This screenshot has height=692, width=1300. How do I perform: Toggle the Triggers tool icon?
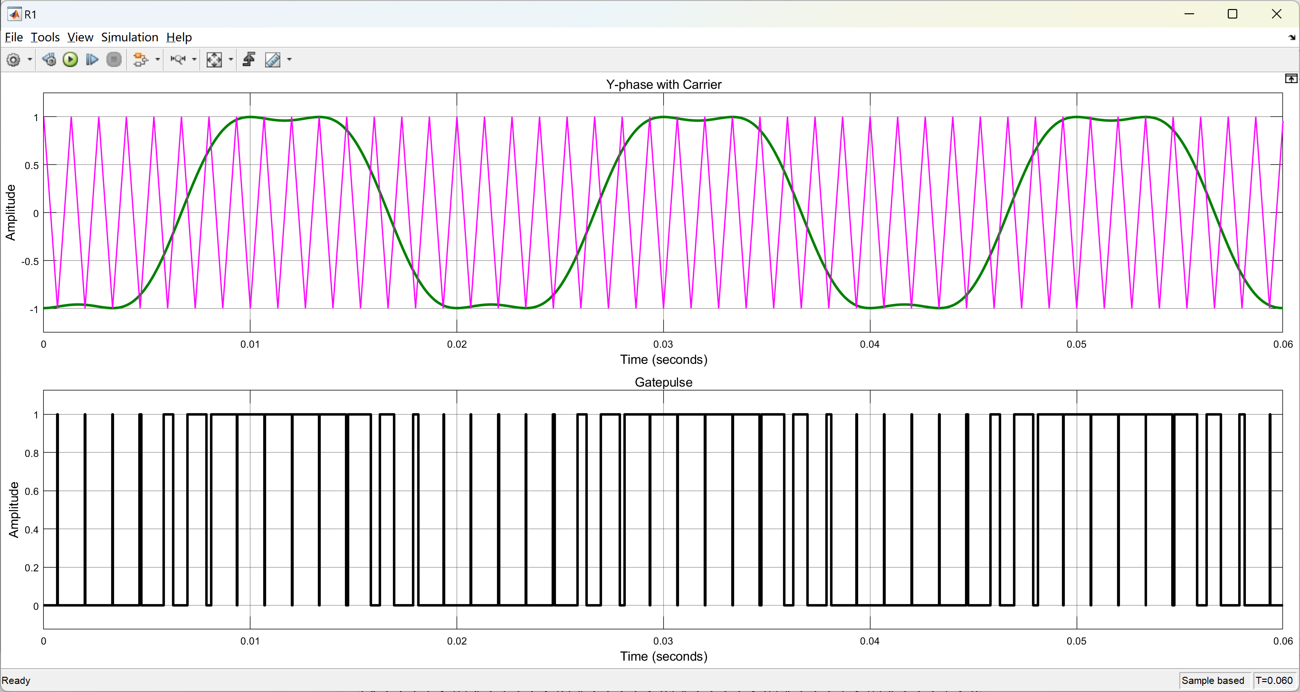[x=249, y=59]
